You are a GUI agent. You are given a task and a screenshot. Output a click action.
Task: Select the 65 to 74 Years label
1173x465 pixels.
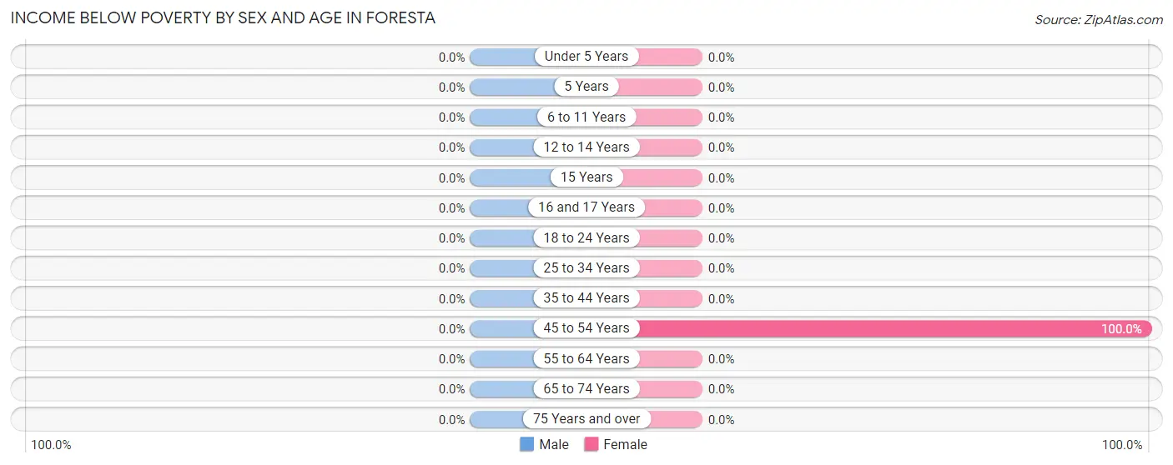coord(586,389)
